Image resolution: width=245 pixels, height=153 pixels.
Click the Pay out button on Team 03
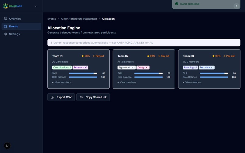[x=229, y=56]
